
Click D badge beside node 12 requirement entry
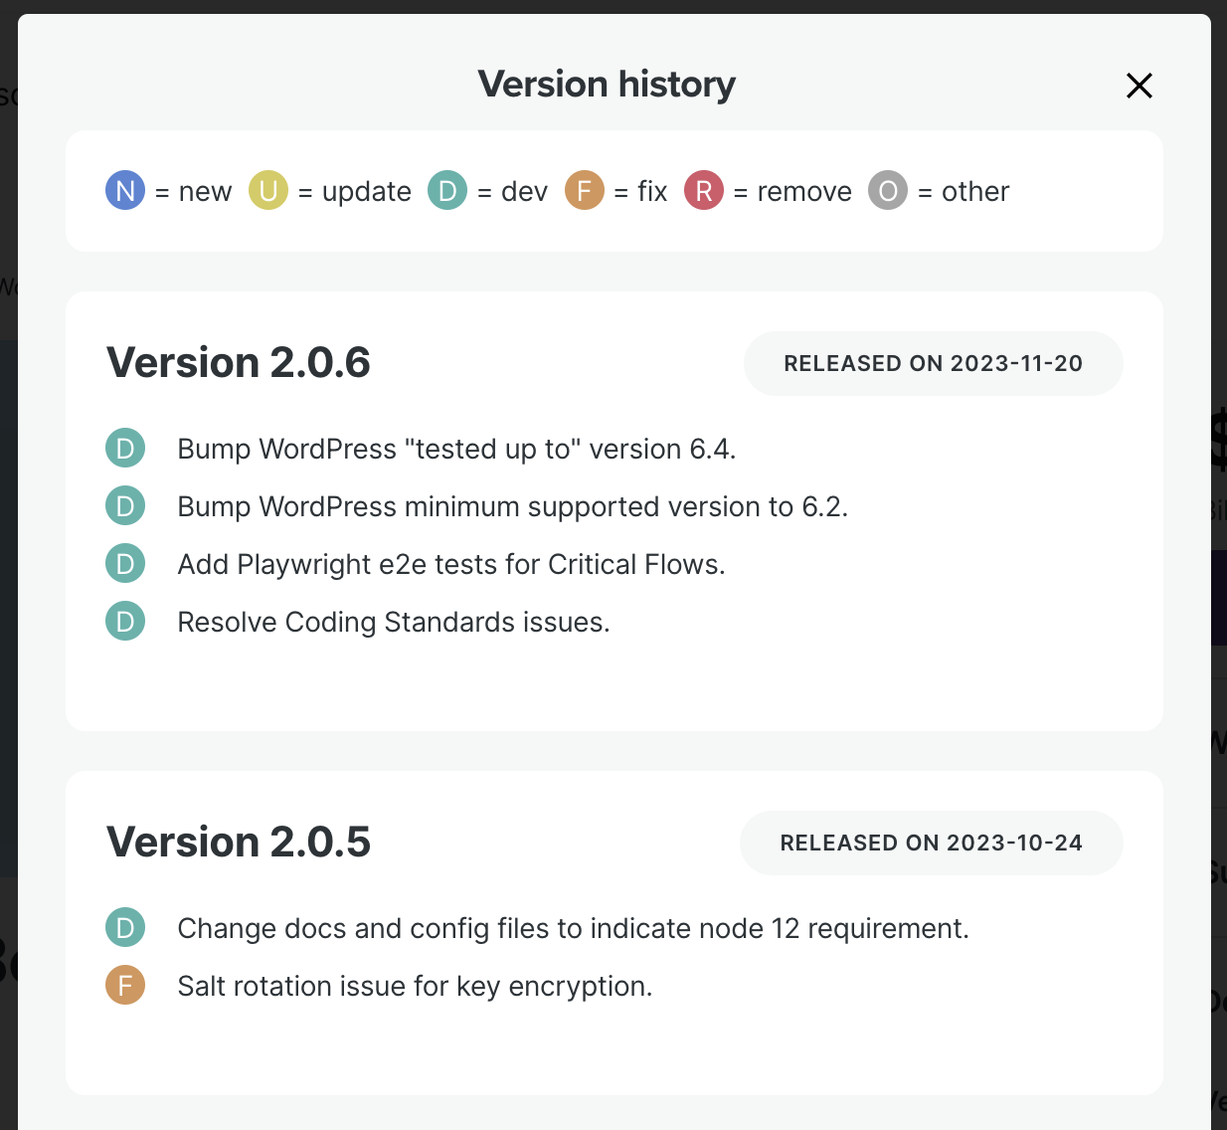(x=125, y=928)
